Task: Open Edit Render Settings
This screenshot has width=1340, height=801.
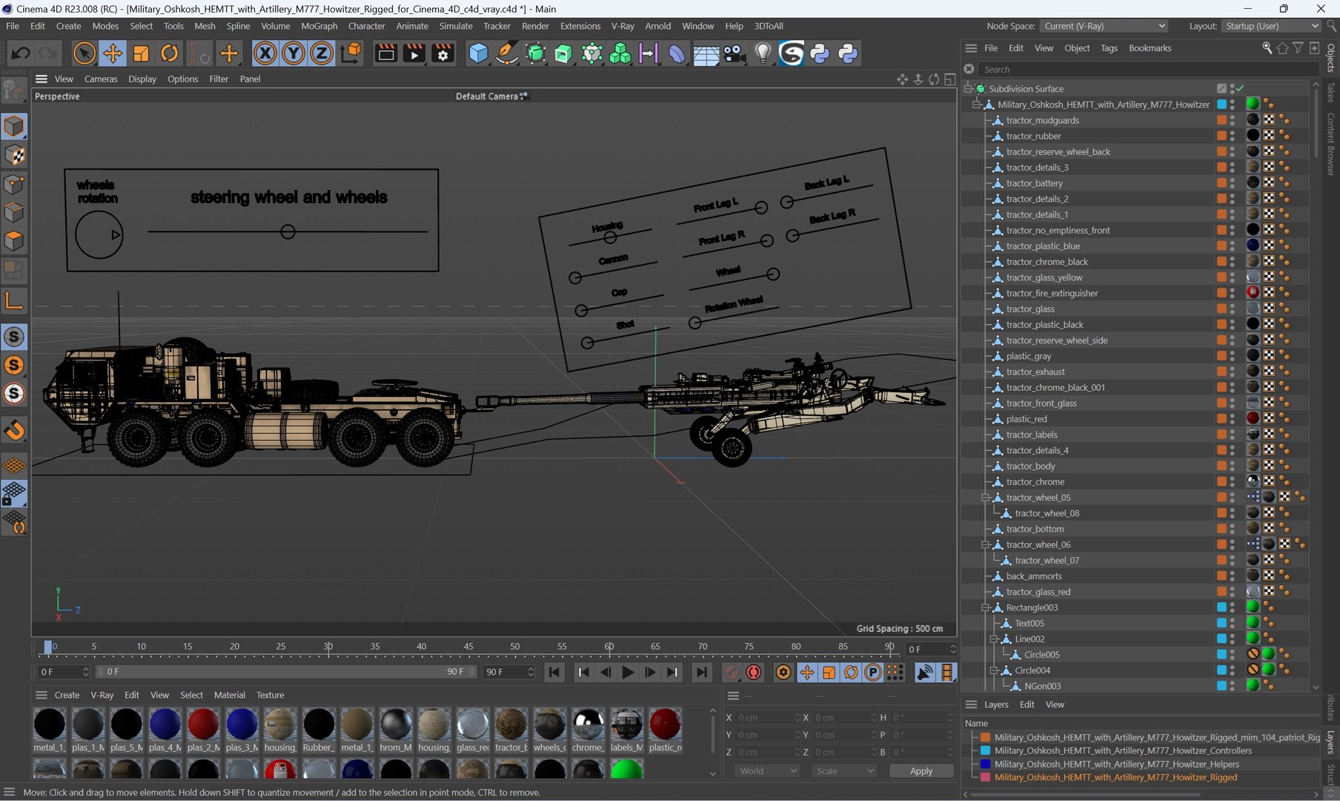Action: pos(443,53)
